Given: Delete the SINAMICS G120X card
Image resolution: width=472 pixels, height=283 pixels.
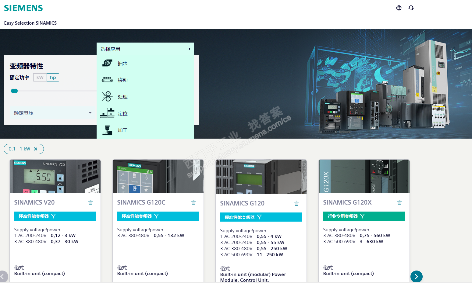Looking at the screenshot, I should [399, 202].
